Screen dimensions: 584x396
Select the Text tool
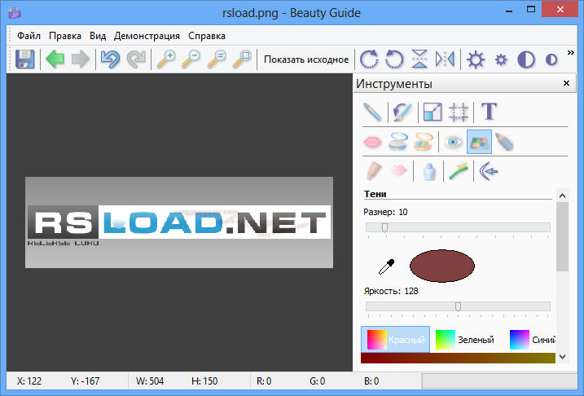point(489,111)
